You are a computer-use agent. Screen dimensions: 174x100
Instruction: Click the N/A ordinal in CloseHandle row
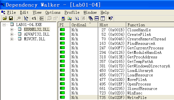pos(75,30)
